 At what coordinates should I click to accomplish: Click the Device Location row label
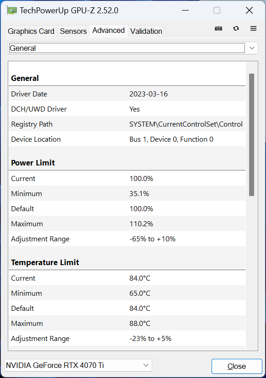[x=36, y=139]
